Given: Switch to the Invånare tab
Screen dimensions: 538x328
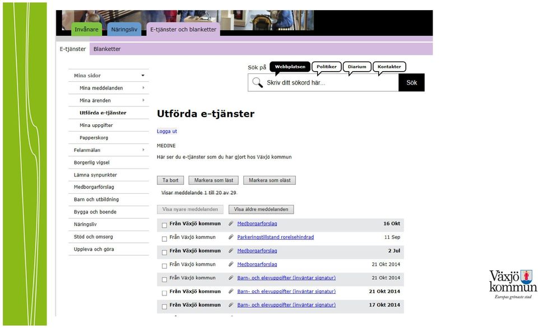Looking at the screenshot, I should point(86,30).
